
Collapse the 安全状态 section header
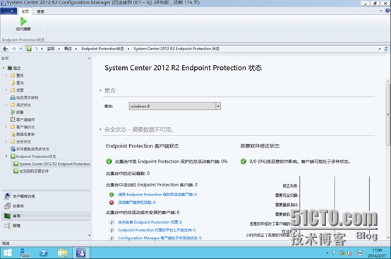tap(100, 129)
